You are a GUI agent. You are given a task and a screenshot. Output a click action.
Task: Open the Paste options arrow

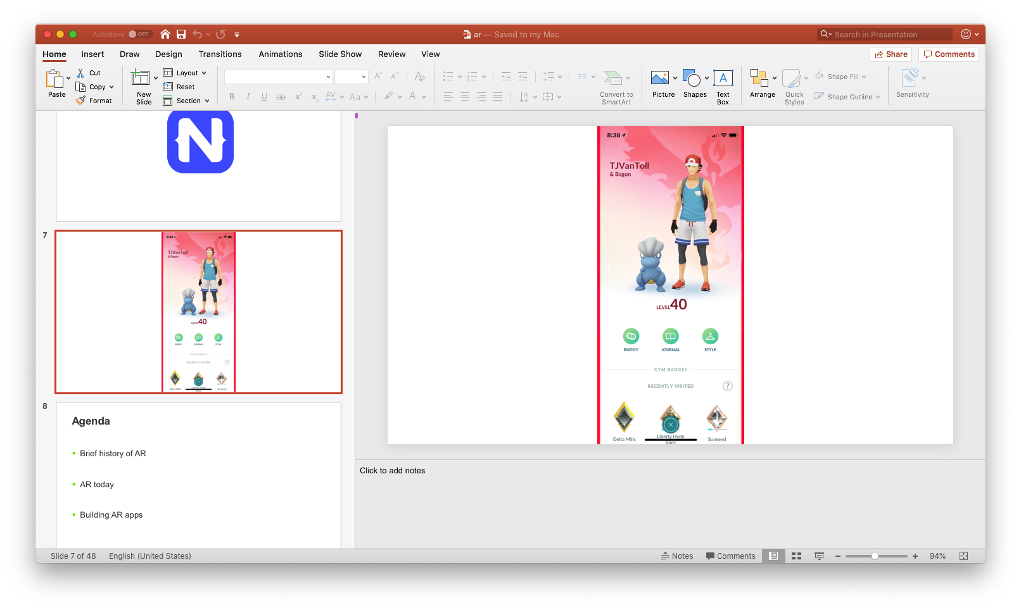(x=68, y=78)
